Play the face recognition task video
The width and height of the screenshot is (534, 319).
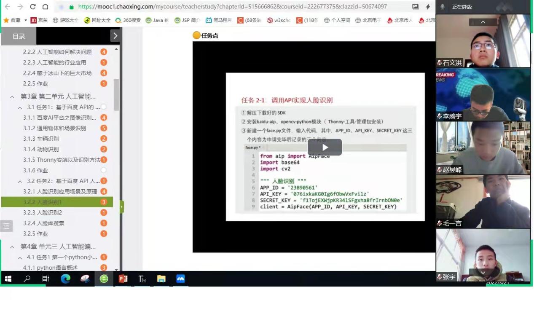coord(325,147)
